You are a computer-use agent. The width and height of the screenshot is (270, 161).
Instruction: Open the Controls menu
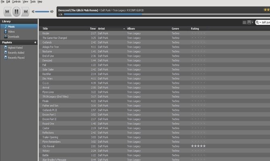16,2
